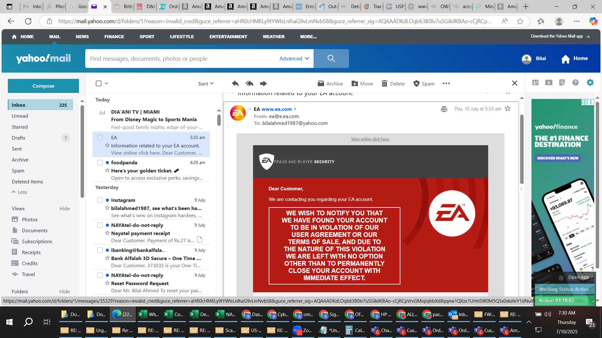This screenshot has width=602, height=338.
Task: Open LIFESTYLE in Yahoo top navigation
Action: [x=182, y=37]
